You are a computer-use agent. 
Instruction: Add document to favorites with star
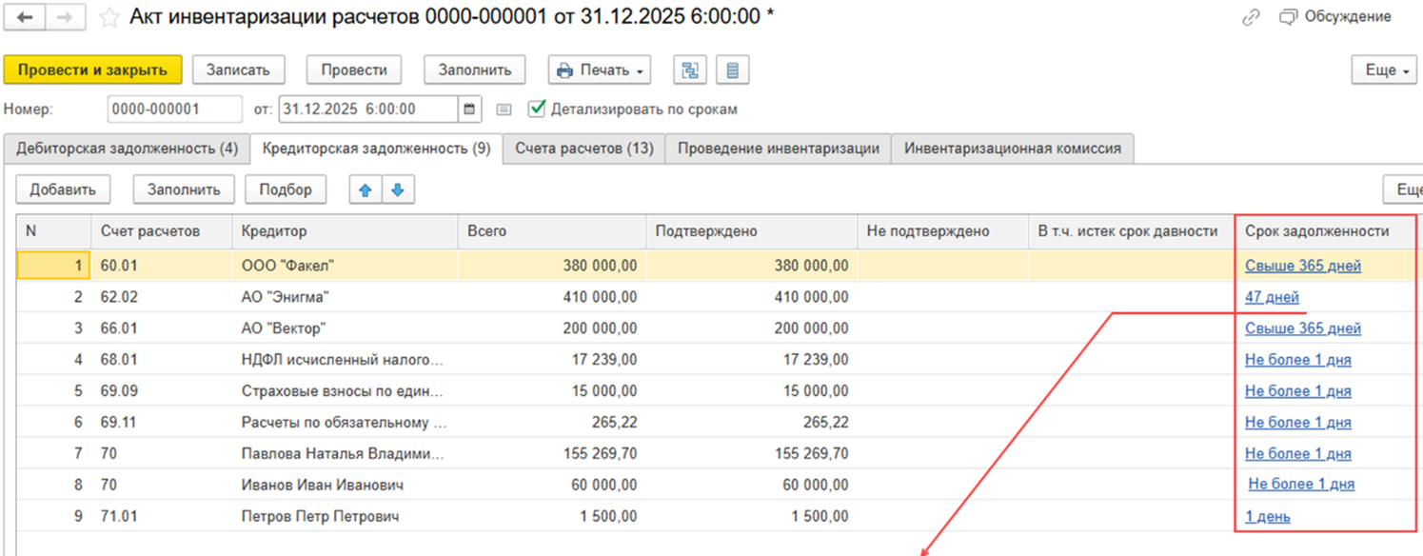tap(109, 18)
